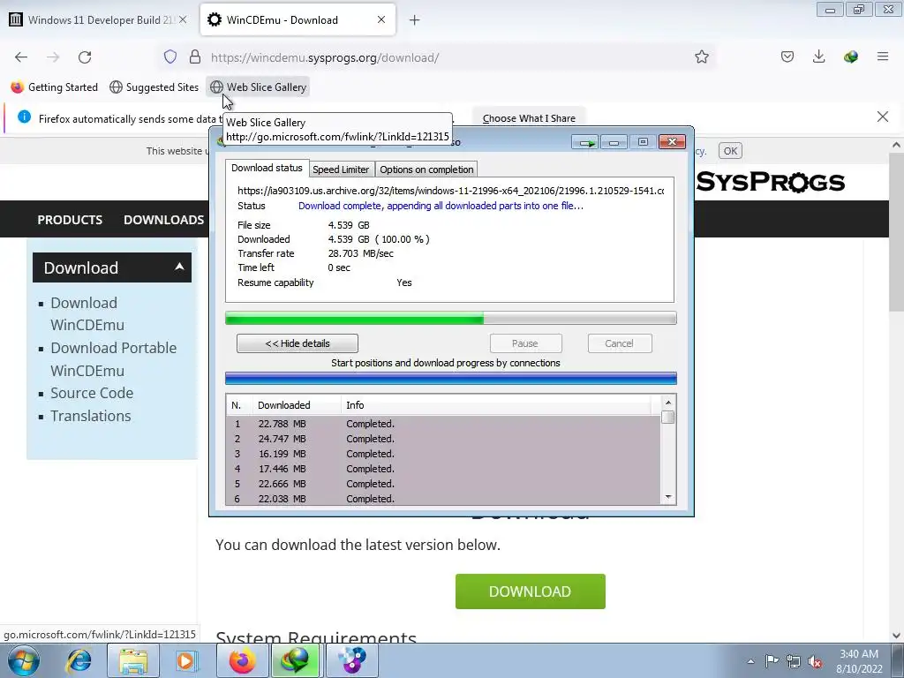Image resolution: width=904 pixels, height=678 pixels.
Task: Click the blue connections progress bar
Action: pyautogui.click(x=451, y=378)
